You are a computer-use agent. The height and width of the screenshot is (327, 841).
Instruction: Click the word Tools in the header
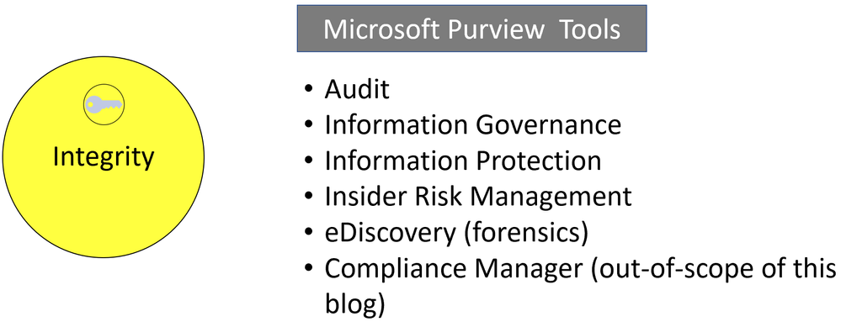(x=590, y=29)
